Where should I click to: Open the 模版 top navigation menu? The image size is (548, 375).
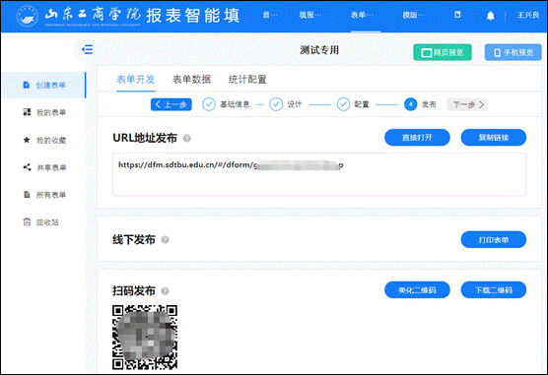pyautogui.click(x=413, y=15)
